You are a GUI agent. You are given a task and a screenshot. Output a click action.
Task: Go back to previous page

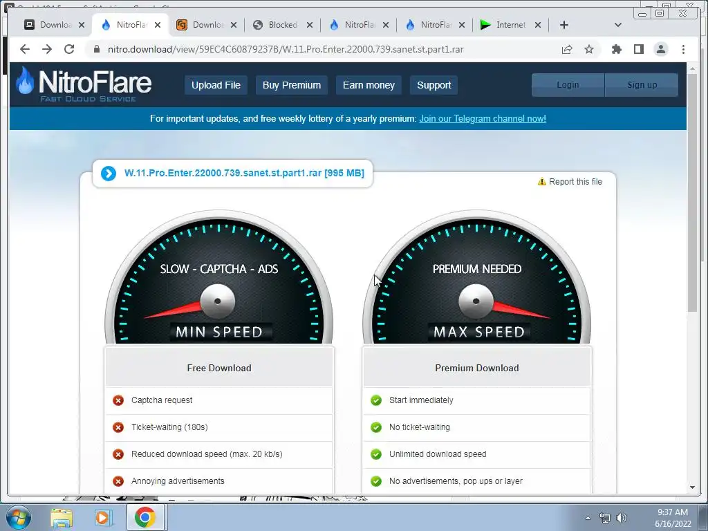[x=25, y=49]
